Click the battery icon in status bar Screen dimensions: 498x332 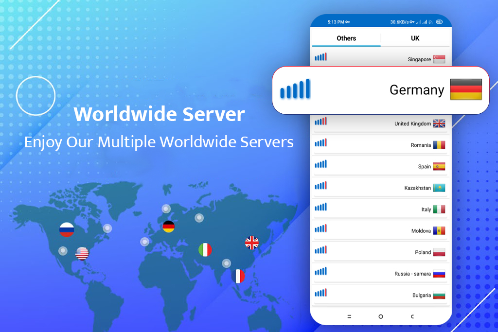tap(439, 22)
